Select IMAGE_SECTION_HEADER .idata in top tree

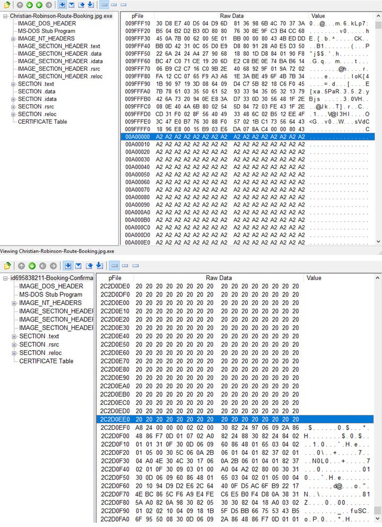(x=60, y=61)
